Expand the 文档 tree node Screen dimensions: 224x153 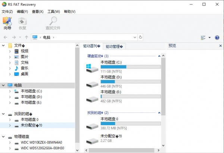10,63
